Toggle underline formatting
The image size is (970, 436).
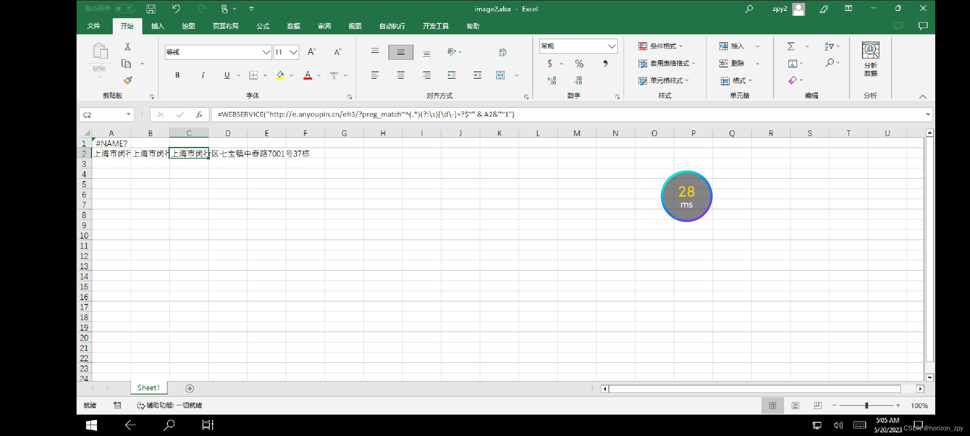227,75
